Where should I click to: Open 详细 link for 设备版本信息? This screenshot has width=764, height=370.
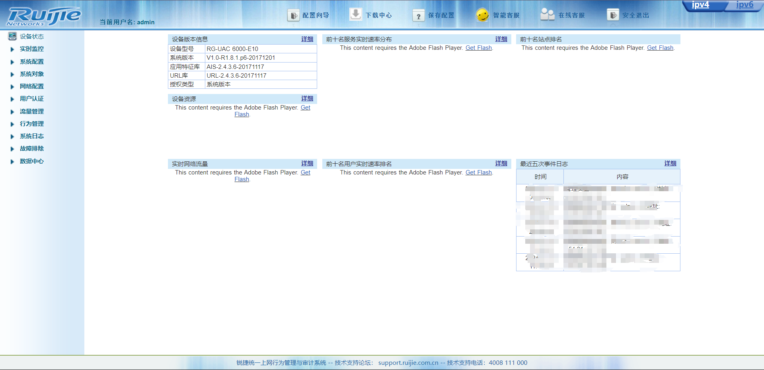tap(307, 39)
